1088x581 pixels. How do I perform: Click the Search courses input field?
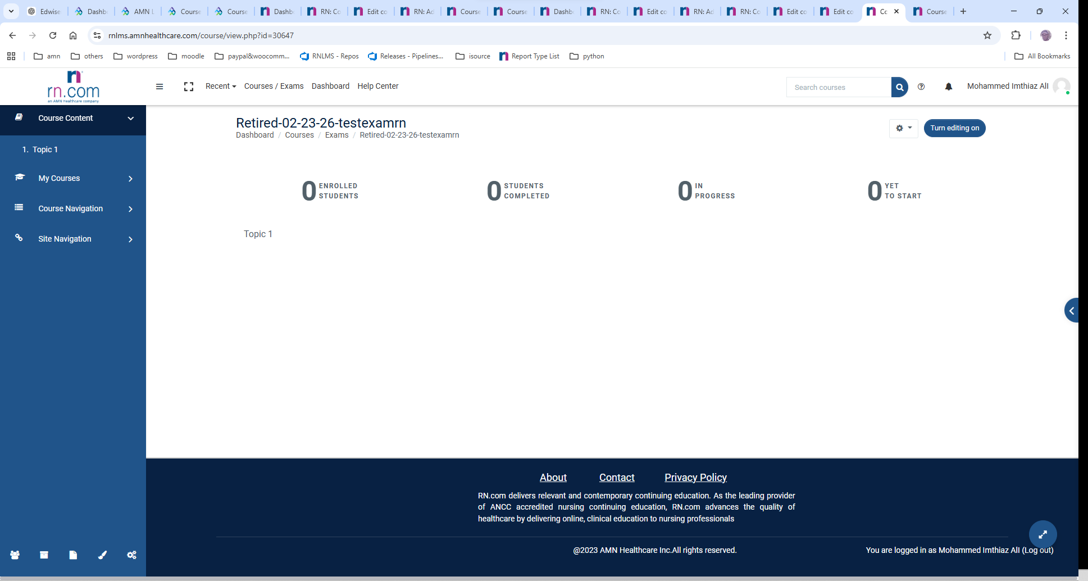click(x=839, y=87)
